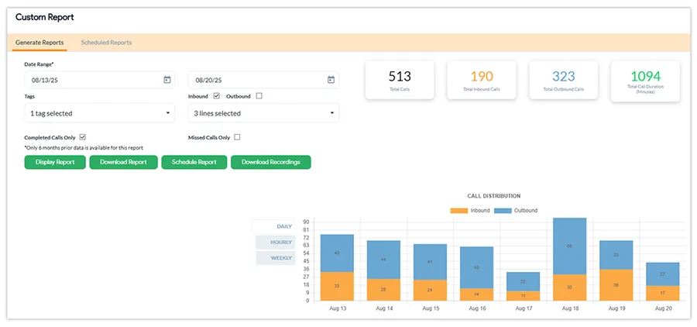Toggle the blue Outbound legend swatch
This screenshot has width=697, height=327.
click(x=503, y=211)
